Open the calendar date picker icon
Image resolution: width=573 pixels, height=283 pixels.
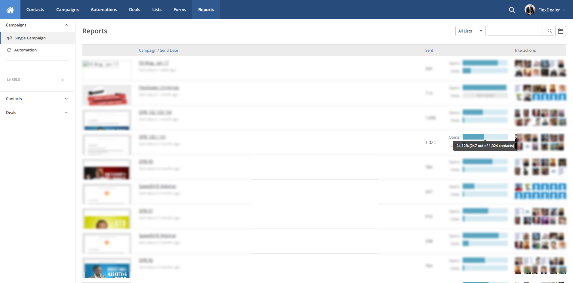560,31
